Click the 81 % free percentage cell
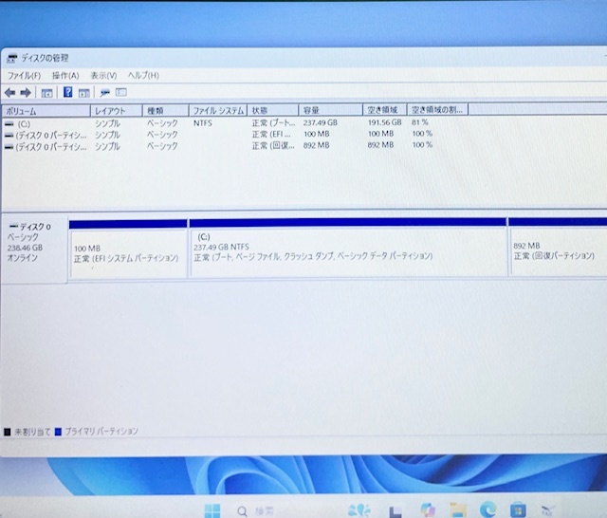The image size is (607, 518). click(x=420, y=122)
